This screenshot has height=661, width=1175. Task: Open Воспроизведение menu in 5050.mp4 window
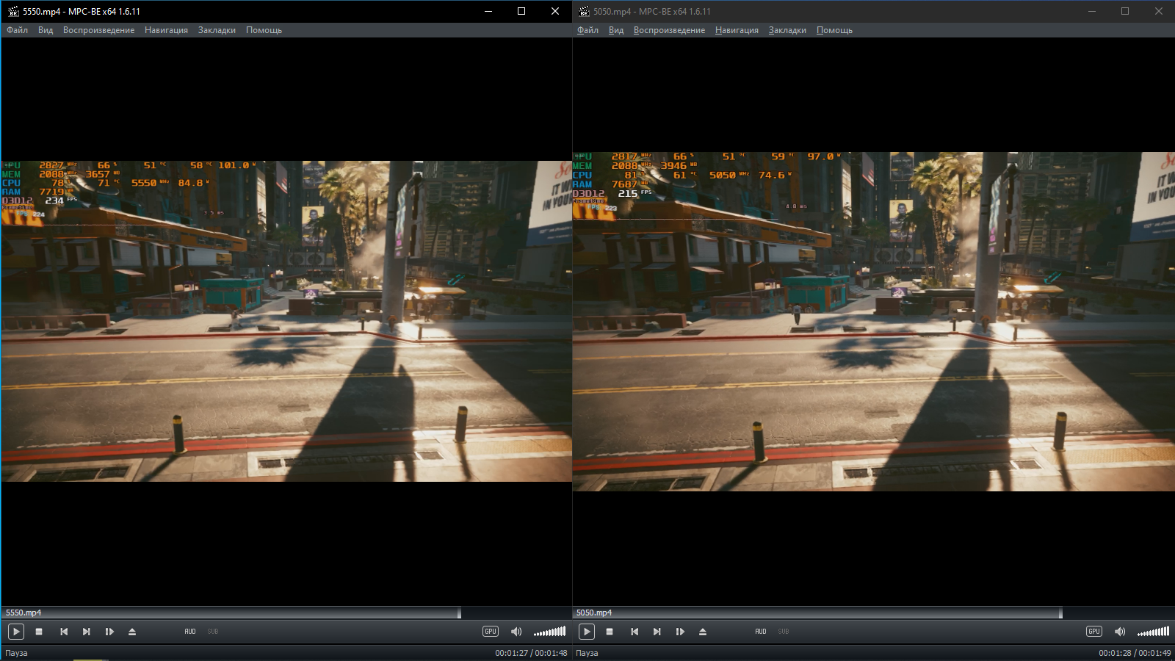pos(669,30)
